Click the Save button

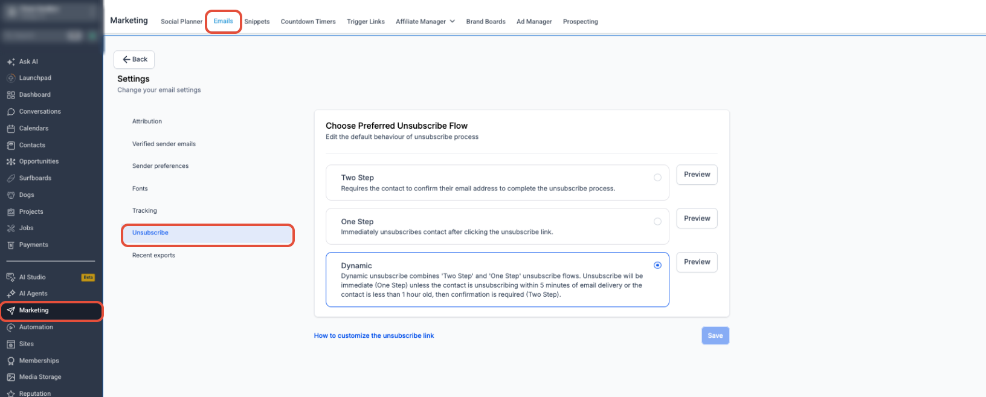click(x=715, y=336)
